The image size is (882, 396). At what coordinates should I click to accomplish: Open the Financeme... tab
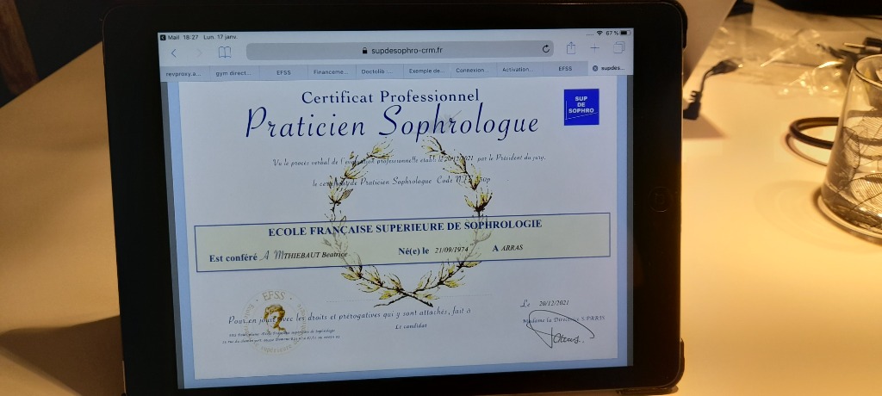click(x=331, y=72)
